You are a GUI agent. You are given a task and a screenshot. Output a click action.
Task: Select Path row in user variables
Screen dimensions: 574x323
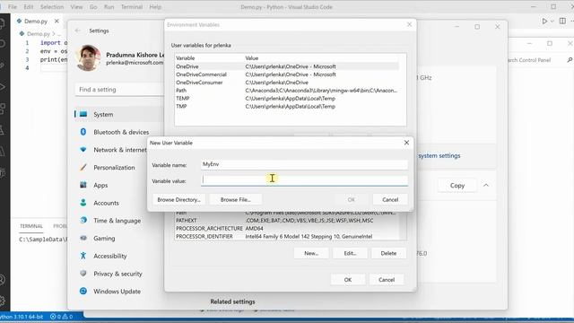point(287,91)
